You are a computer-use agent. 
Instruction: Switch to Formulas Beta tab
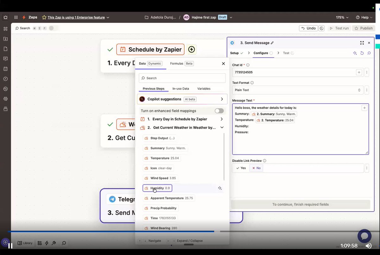click(182, 63)
